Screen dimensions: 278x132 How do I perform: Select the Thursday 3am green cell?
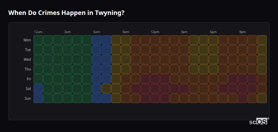[67, 69]
